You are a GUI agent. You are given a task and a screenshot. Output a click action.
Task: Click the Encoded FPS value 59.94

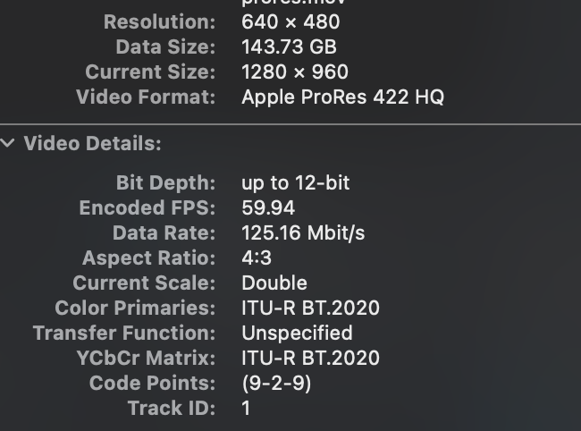(268, 208)
